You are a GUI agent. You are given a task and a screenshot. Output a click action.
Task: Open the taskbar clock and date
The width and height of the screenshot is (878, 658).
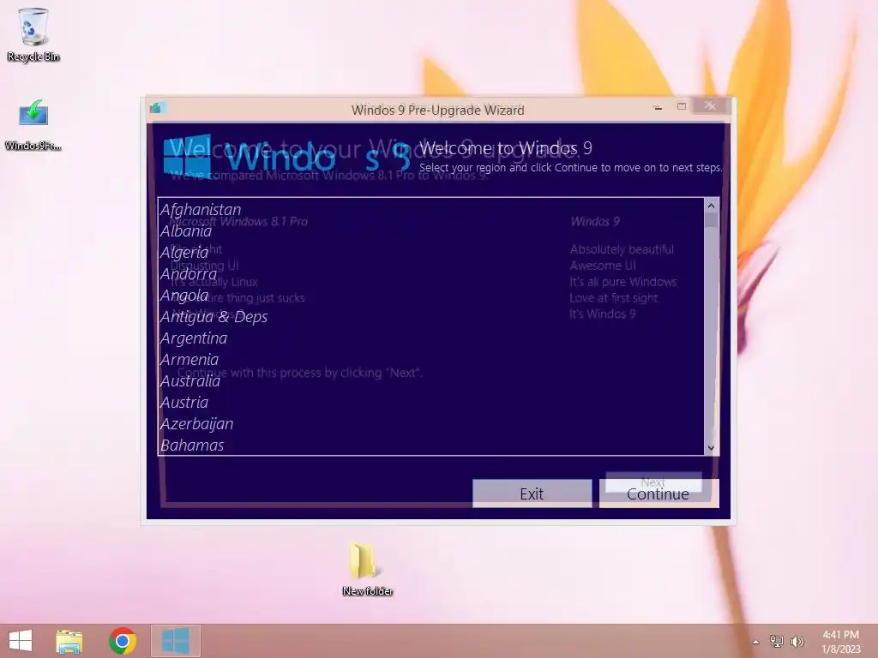click(840, 642)
